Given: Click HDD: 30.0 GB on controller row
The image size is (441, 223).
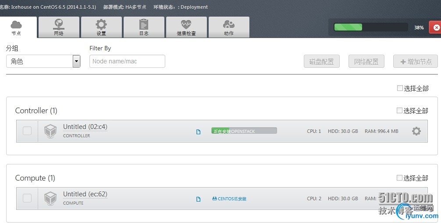Looking at the screenshot, I should (343, 131).
